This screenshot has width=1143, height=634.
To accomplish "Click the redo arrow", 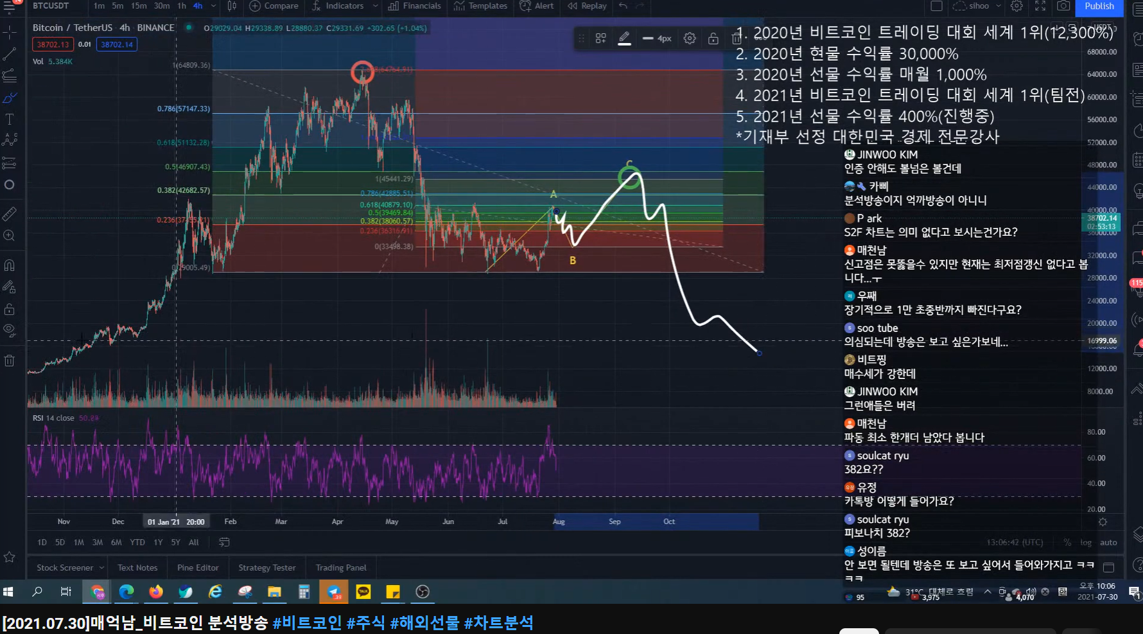I will [x=640, y=6].
